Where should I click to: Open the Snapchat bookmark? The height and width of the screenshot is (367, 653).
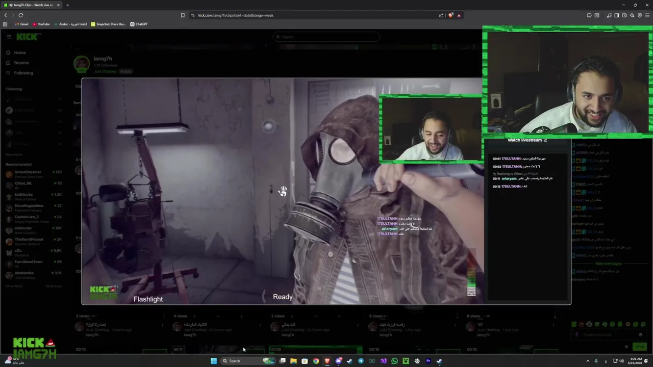coord(108,24)
